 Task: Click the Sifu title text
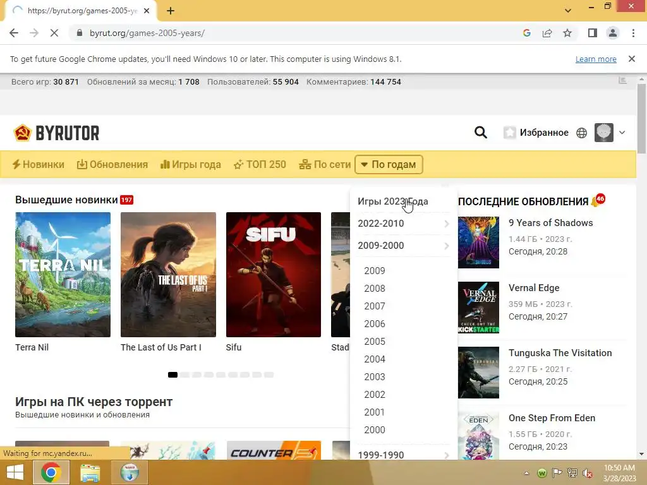[234, 348]
